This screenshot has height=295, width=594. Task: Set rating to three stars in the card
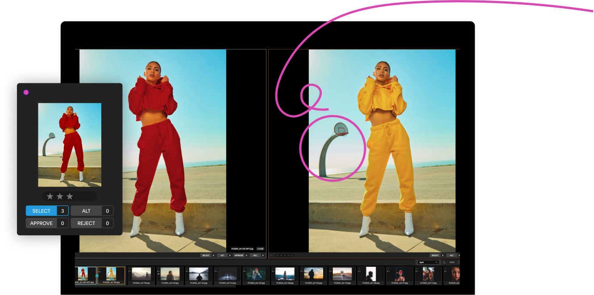click(x=70, y=196)
